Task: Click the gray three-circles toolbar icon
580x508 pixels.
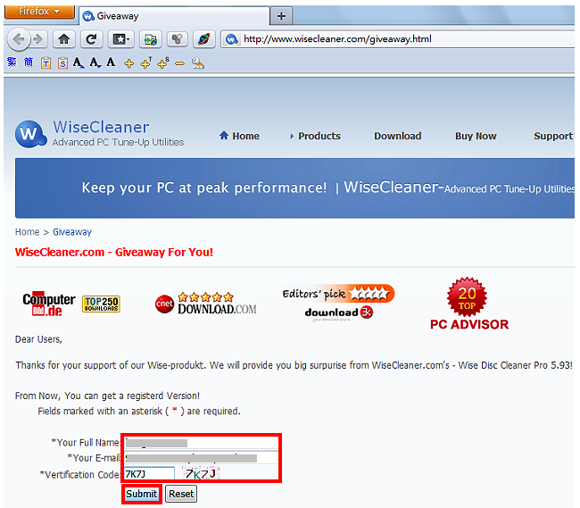Action: (x=178, y=39)
